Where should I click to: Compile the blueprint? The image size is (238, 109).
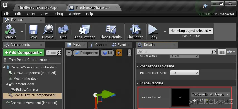(10, 32)
